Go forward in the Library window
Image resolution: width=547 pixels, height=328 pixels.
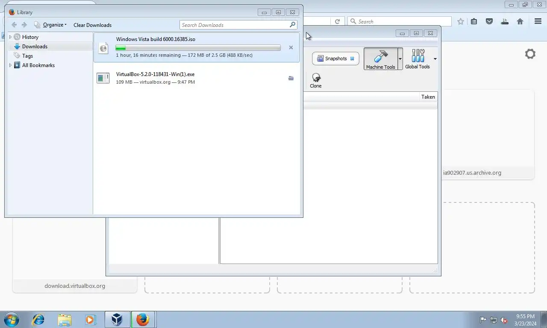pos(24,25)
